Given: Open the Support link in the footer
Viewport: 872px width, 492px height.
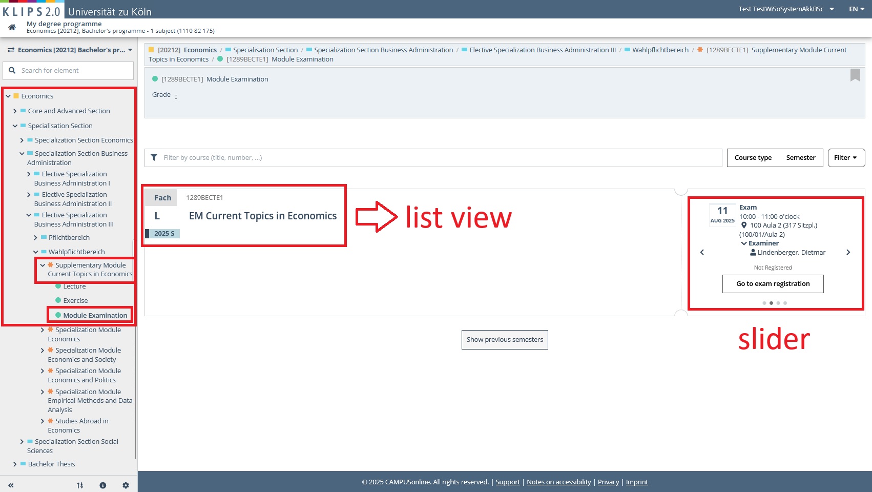Looking at the screenshot, I should pos(508,482).
